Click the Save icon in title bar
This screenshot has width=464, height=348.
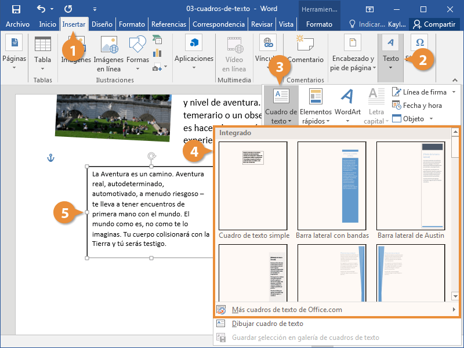16,9
